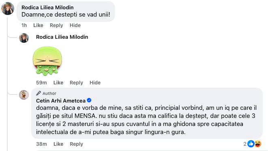This screenshot has width=268, height=151.
Task: Reply to the sticker comment from 59m ago
Action: point(77,83)
